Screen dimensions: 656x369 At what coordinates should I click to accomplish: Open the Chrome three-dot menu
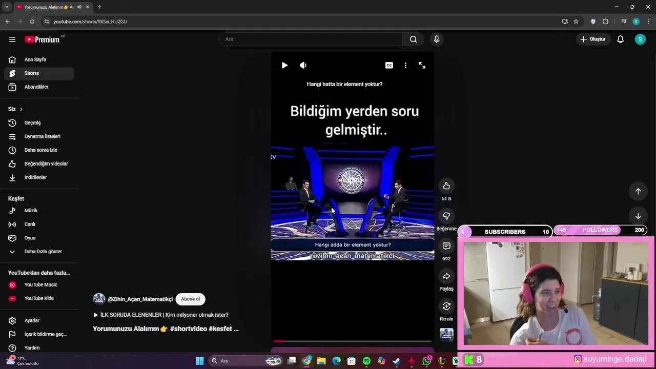point(648,22)
